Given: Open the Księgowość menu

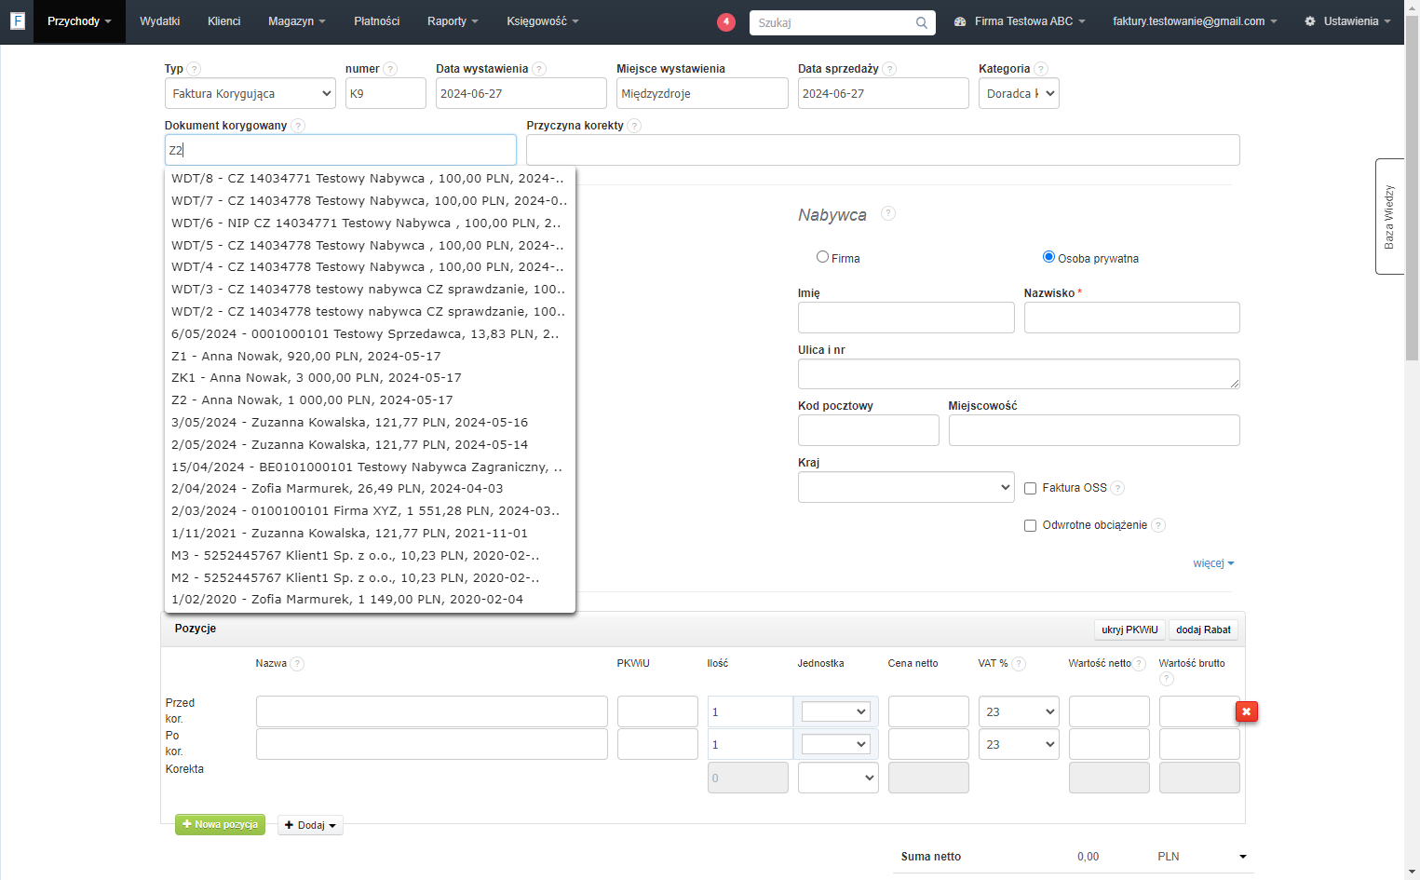Looking at the screenshot, I should 542,21.
